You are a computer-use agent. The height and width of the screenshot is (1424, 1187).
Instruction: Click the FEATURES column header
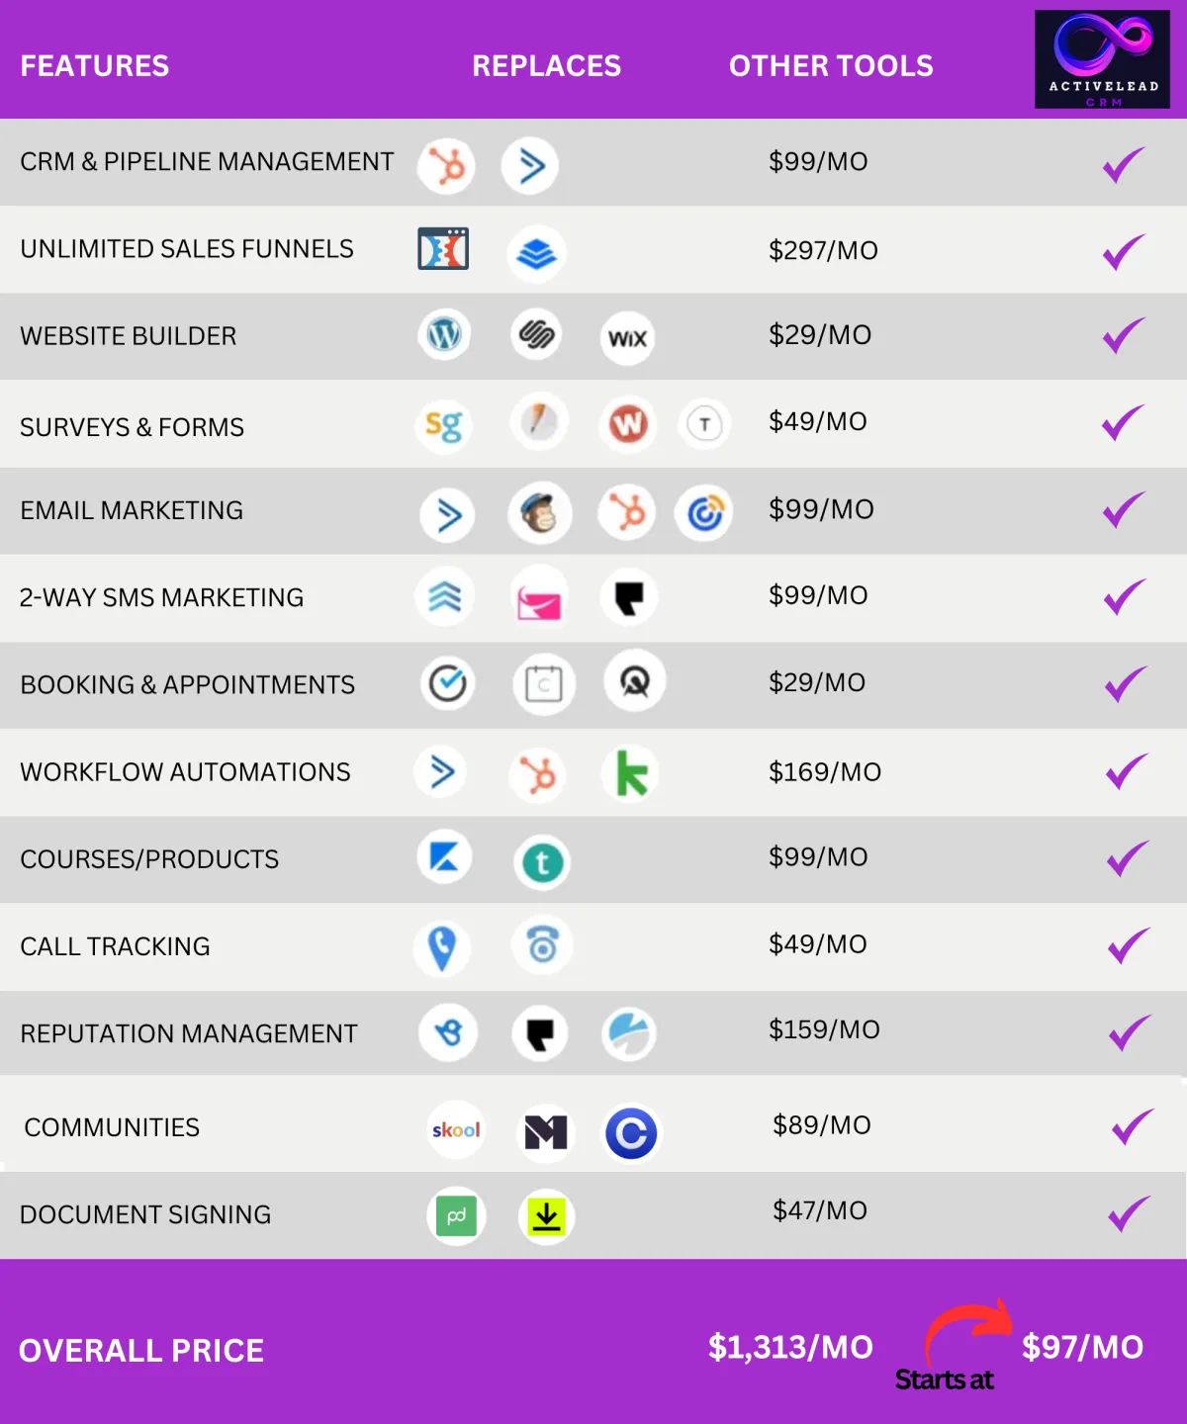pos(95,66)
